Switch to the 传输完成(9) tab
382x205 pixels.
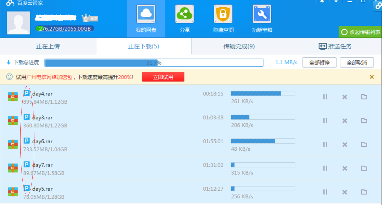click(239, 46)
